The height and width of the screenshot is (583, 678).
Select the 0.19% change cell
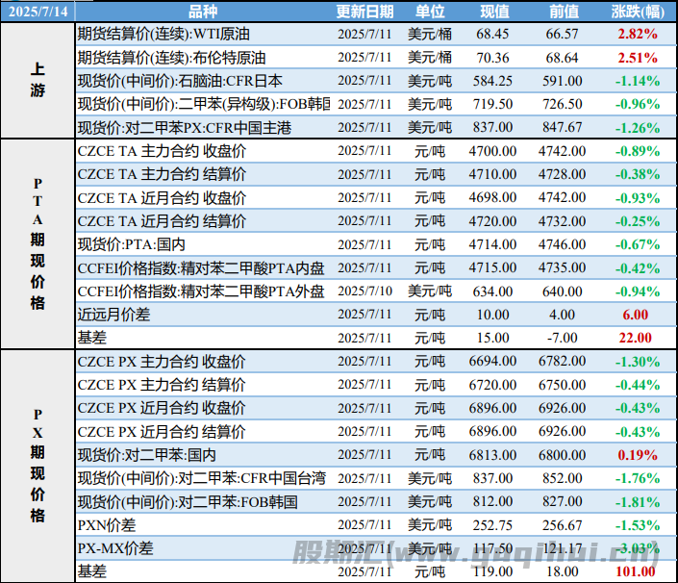[637, 454]
